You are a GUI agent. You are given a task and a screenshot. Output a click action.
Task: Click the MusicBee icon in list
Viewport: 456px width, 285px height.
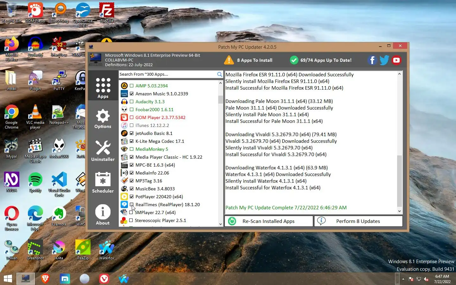(x=124, y=189)
